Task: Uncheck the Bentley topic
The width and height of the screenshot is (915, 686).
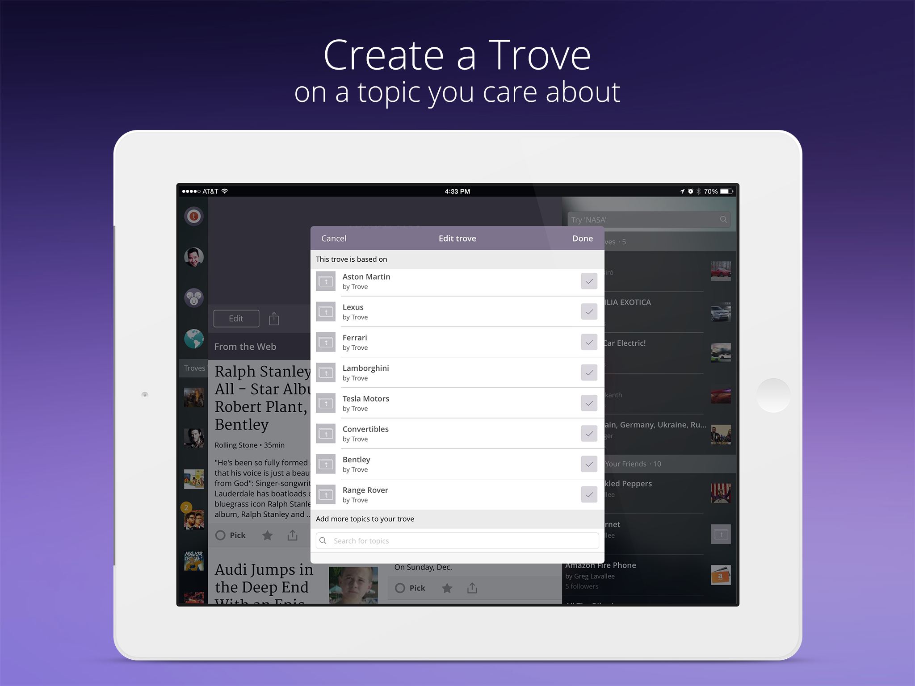Action: (x=589, y=464)
